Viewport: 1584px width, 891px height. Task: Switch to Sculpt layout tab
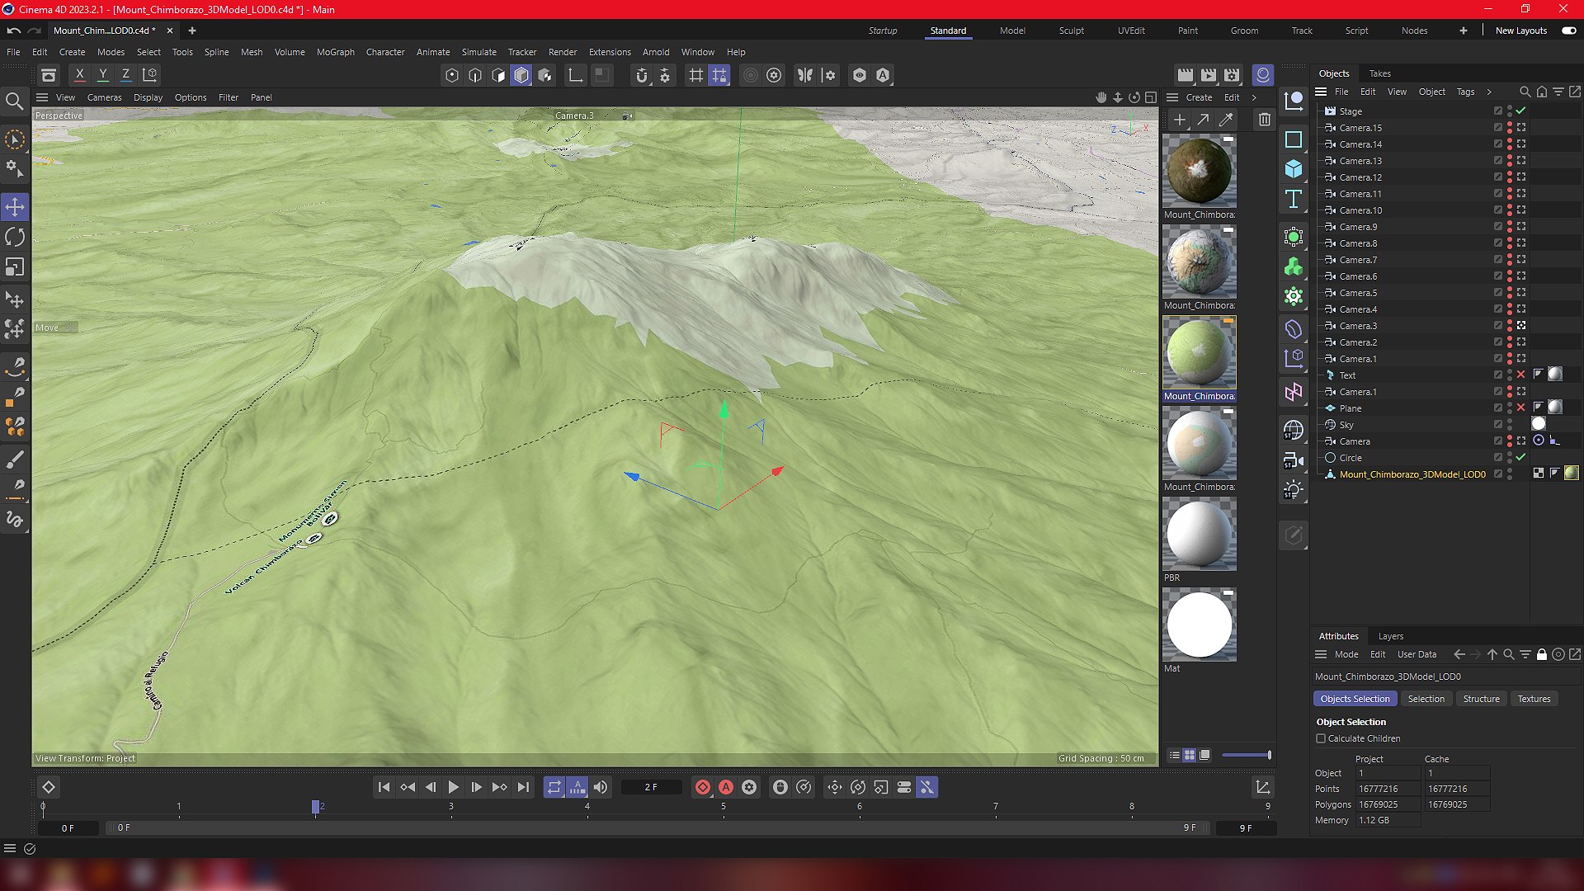(1072, 31)
